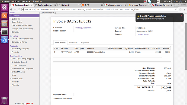Click the Invoice Date value 07/21/2018

[x=141, y=28]
